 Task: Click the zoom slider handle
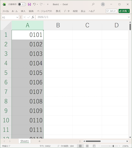[x=113, y=146]
